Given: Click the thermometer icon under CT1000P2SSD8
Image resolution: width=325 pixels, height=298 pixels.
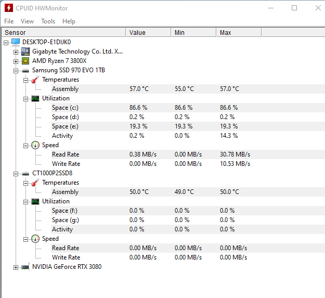Looking at the screenshot, I should [35, 183].
